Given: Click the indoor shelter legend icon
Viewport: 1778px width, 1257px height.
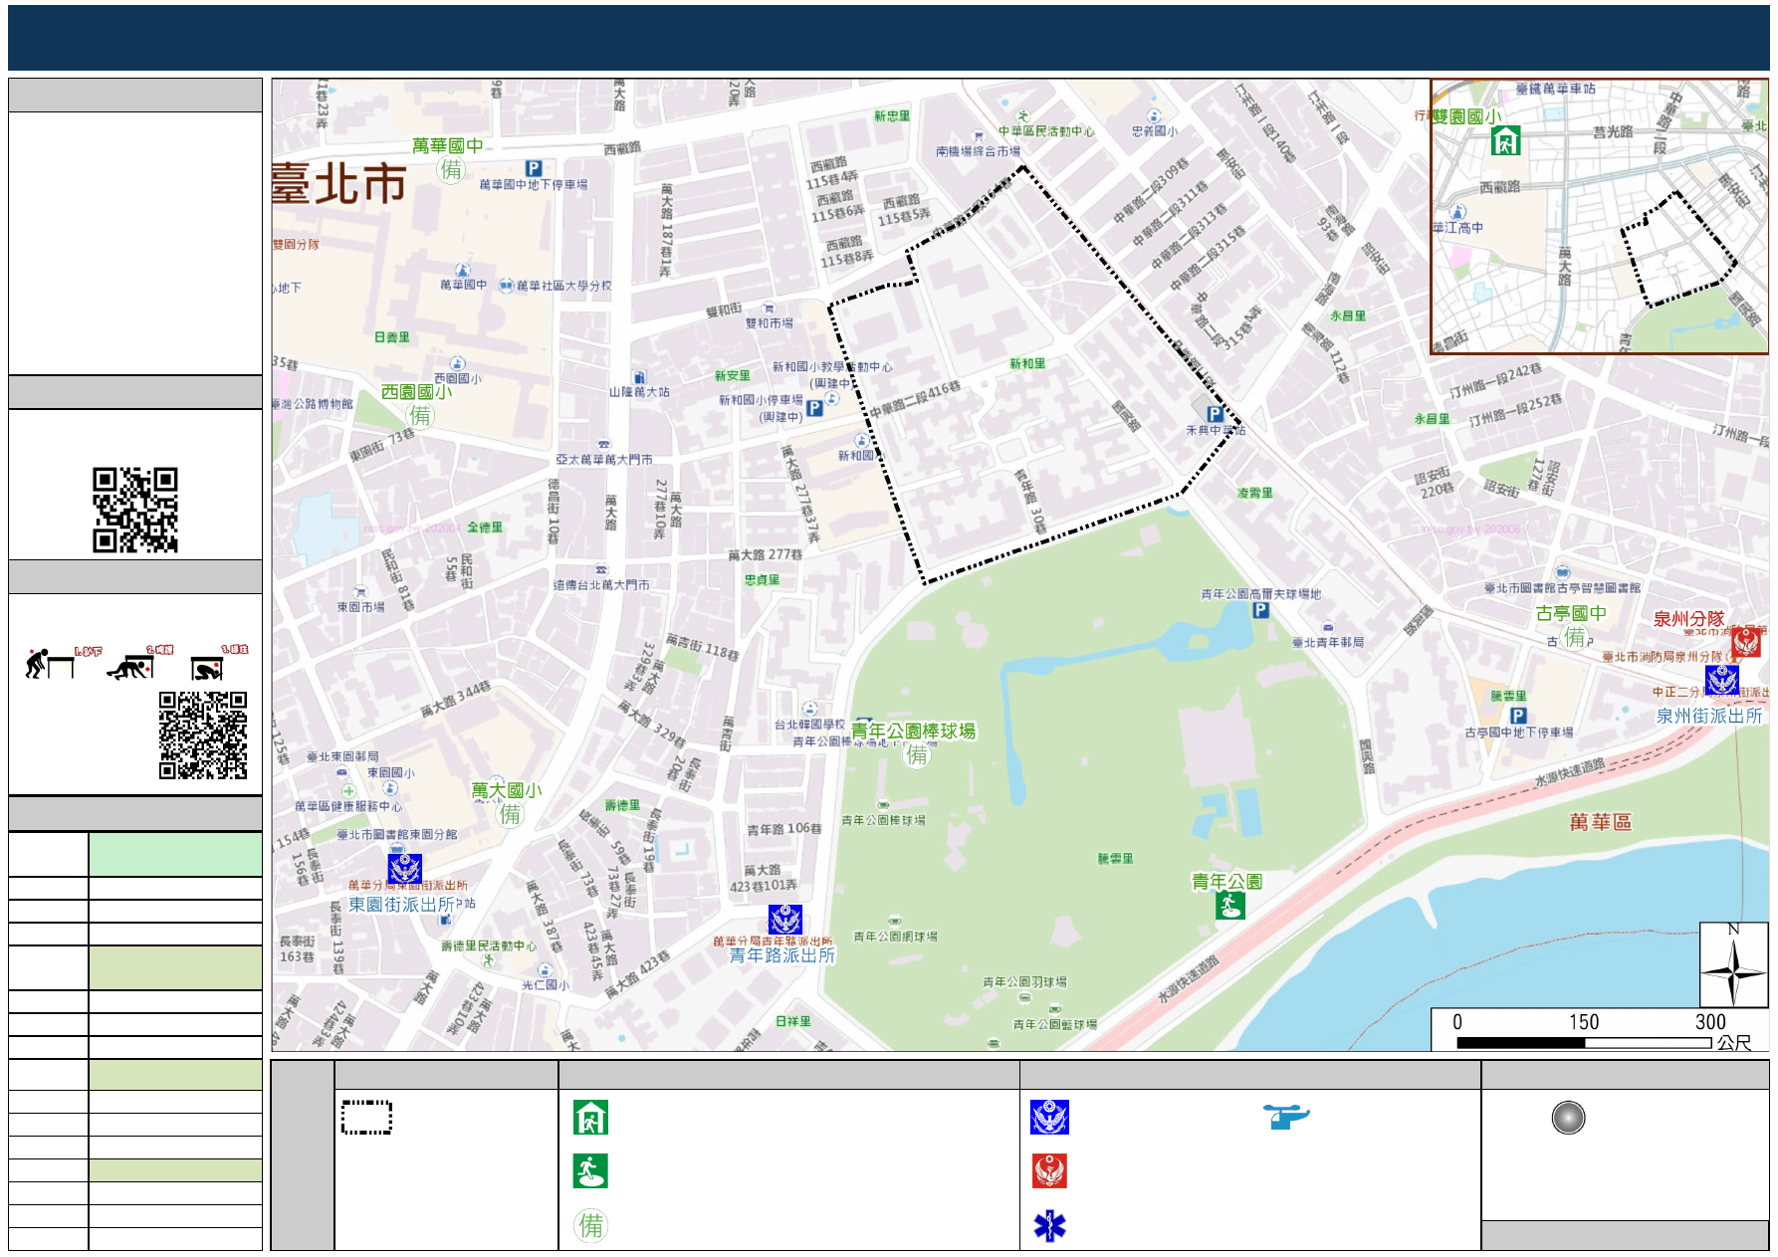Looking at the screenshot, I should pyautogui.click(x=590, y=1118).
